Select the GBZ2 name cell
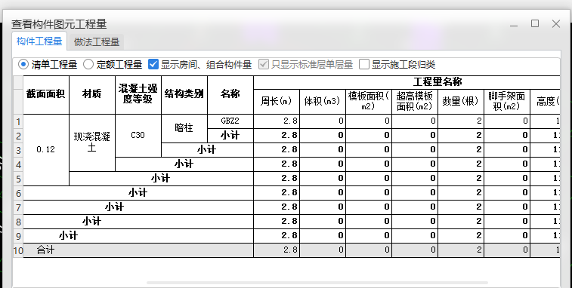 point(230,121)
